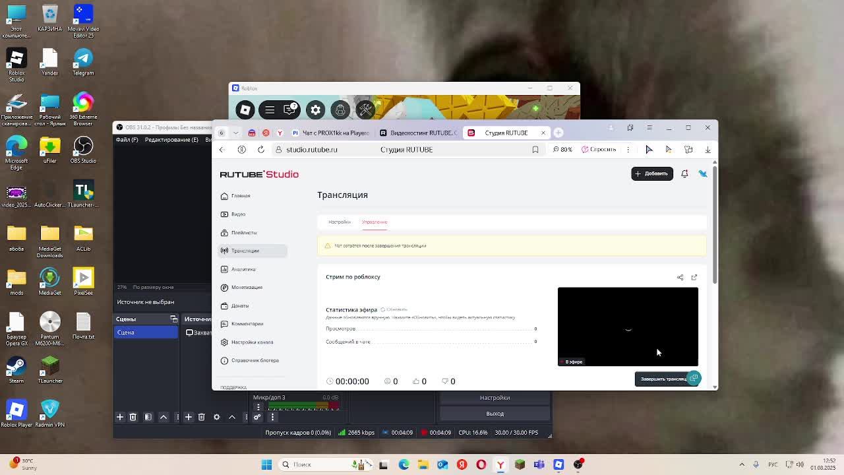
Task: Move OBS scene up
Action: [x=164, y=417]
